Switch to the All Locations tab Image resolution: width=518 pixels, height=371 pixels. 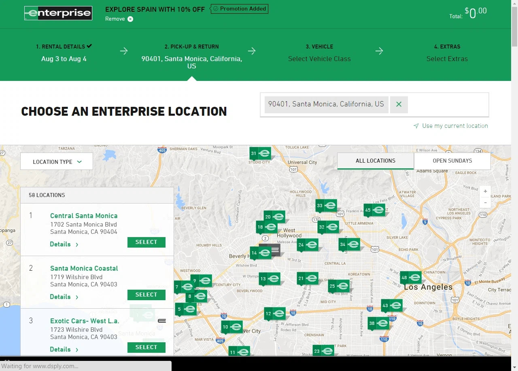pos(376,161)
